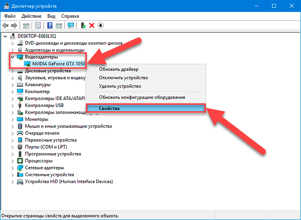Click the Системные устройства icon
Screen dimensions: 301x220
tap(20, 175)
